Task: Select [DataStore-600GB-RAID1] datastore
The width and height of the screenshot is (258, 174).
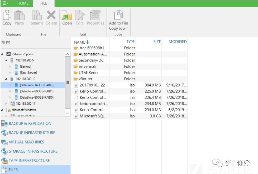Action: click(x=36, y=91)
